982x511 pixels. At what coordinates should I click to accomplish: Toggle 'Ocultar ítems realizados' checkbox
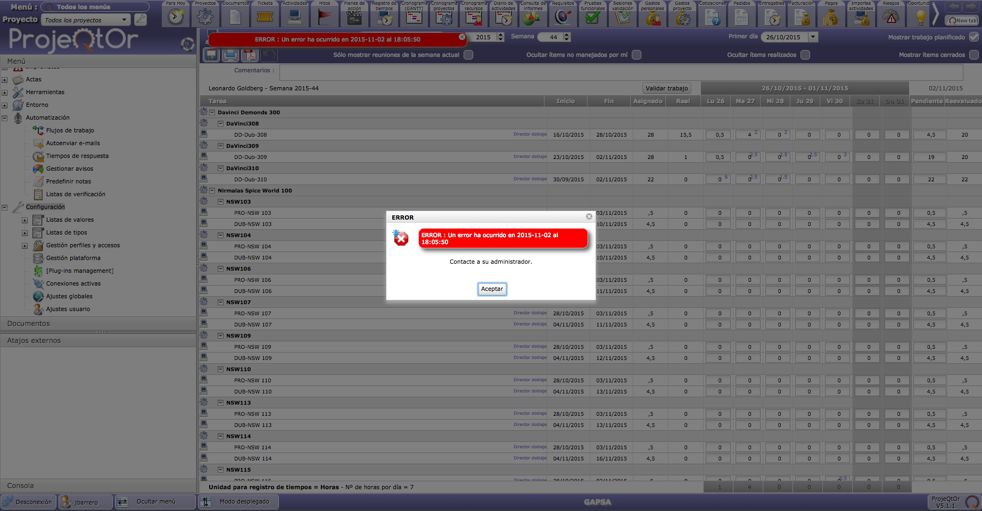(805, 55)
